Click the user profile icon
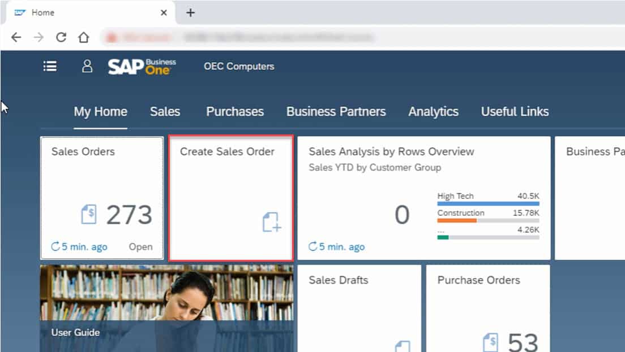This screenshot has width=625, height=352. [x=87, y=66]
